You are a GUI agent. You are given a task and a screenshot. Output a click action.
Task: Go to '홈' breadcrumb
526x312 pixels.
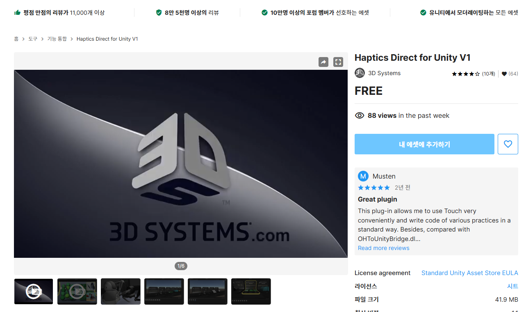(16, 39)
